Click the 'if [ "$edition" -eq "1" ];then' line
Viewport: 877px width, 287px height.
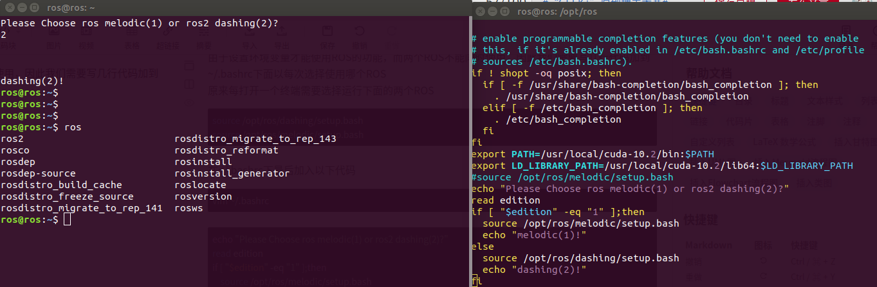[557, 212]
